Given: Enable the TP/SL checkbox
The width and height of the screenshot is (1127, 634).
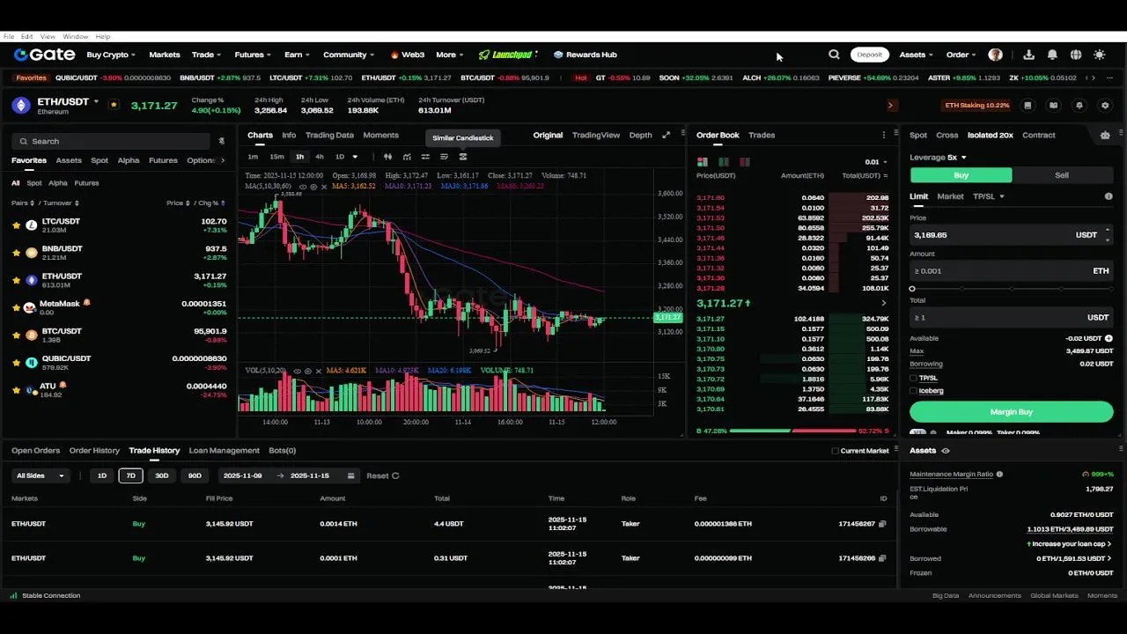Looking at the screenshot, I should point(913,378).
